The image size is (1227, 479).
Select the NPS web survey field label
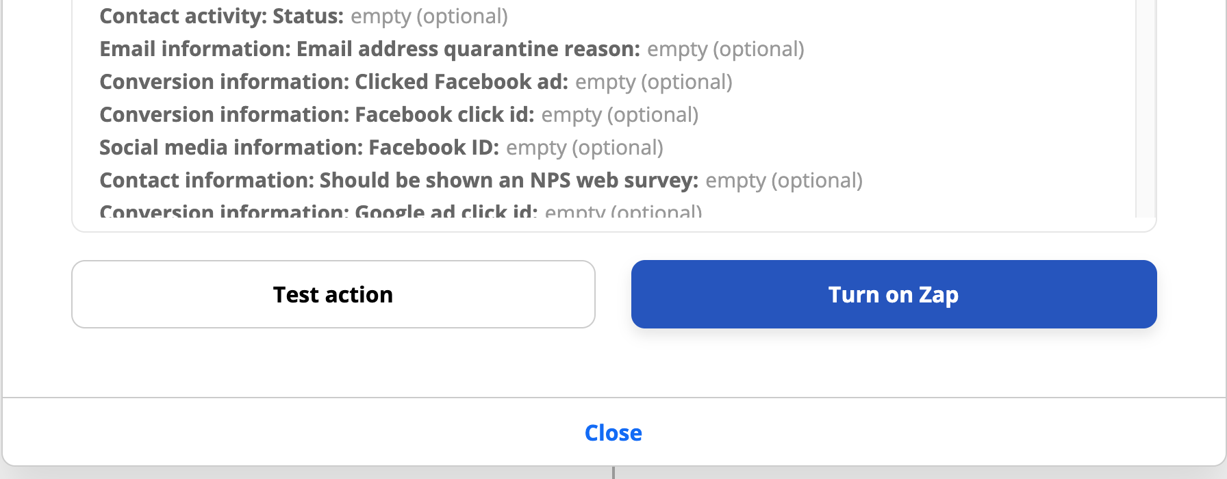(399, 181)
